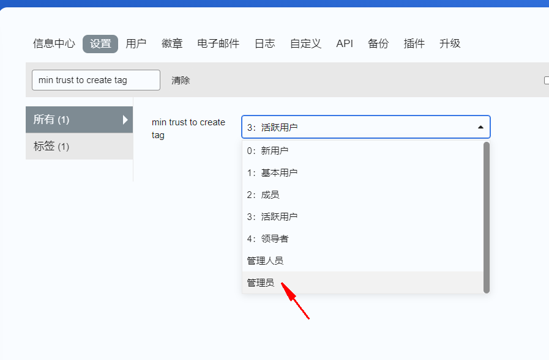
Task: Open the 自定义 tab
Action: (305, 43)
